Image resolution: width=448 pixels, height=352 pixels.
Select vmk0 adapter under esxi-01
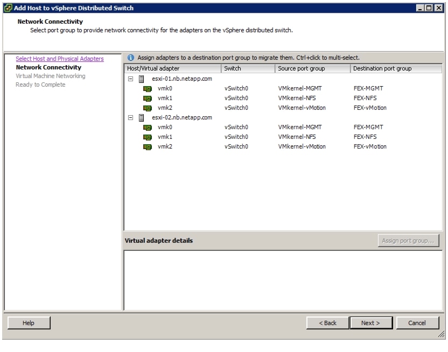pyautogui.click(x=165, y=88)
